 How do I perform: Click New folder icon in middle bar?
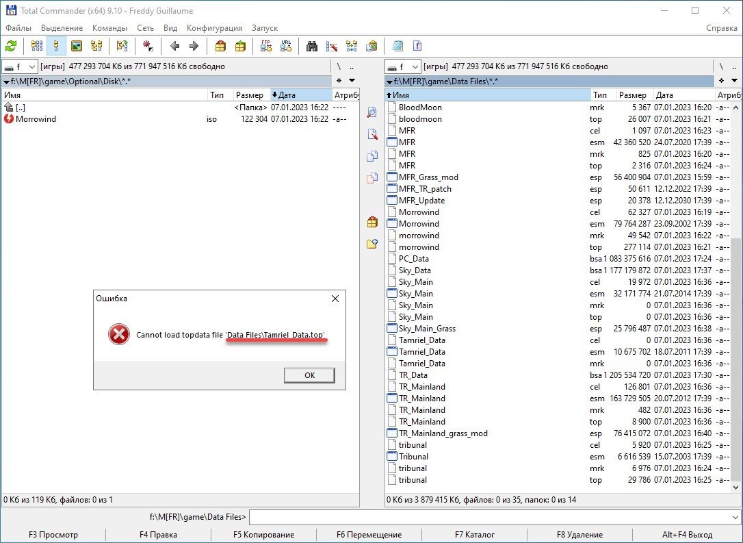coord(372,244)
